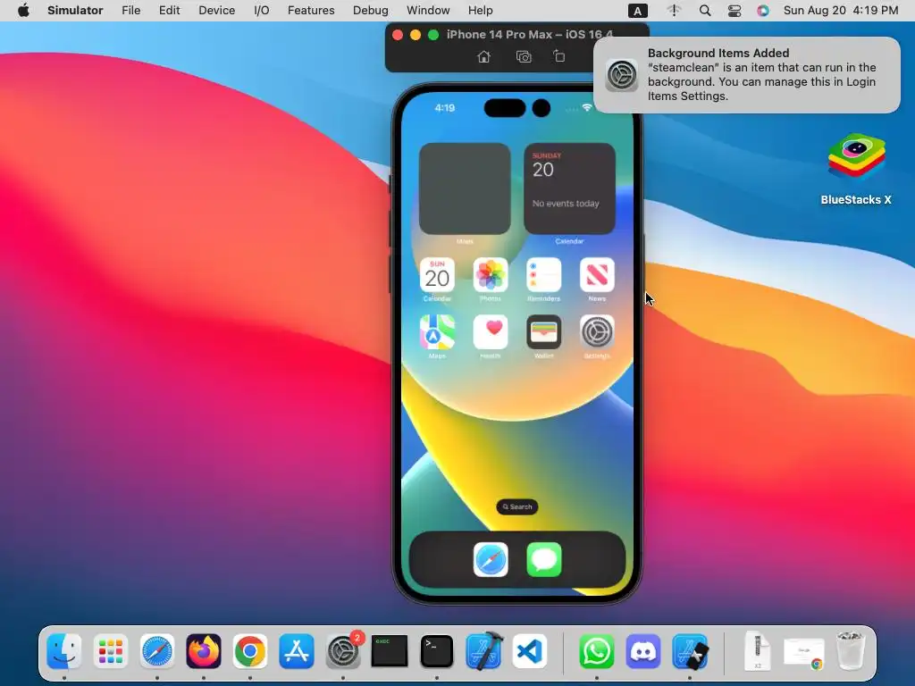Open the Simulator menu

click(x=75, y=11)
